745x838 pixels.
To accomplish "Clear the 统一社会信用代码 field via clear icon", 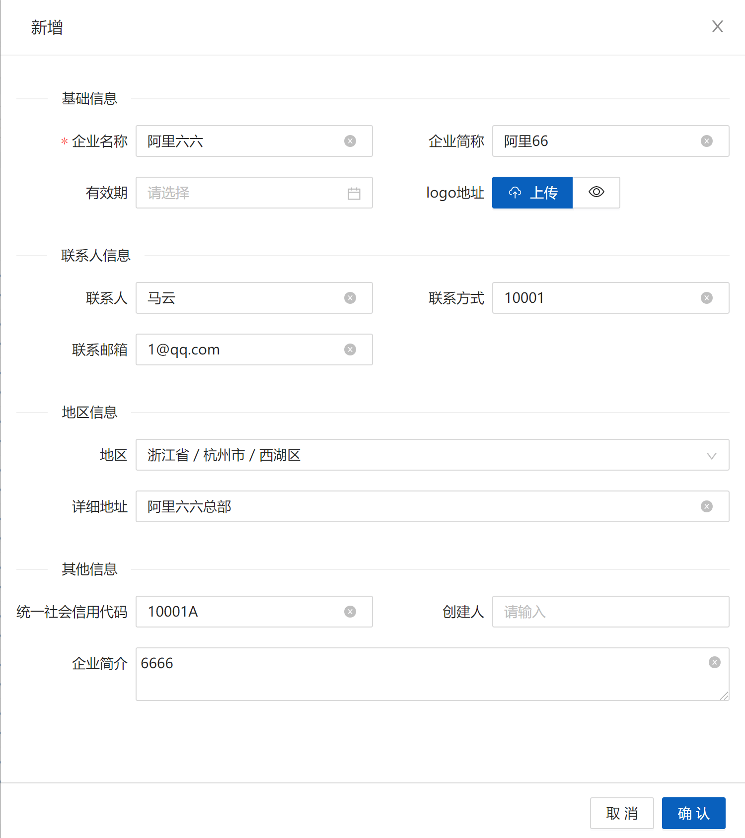I will pos(350,612).
